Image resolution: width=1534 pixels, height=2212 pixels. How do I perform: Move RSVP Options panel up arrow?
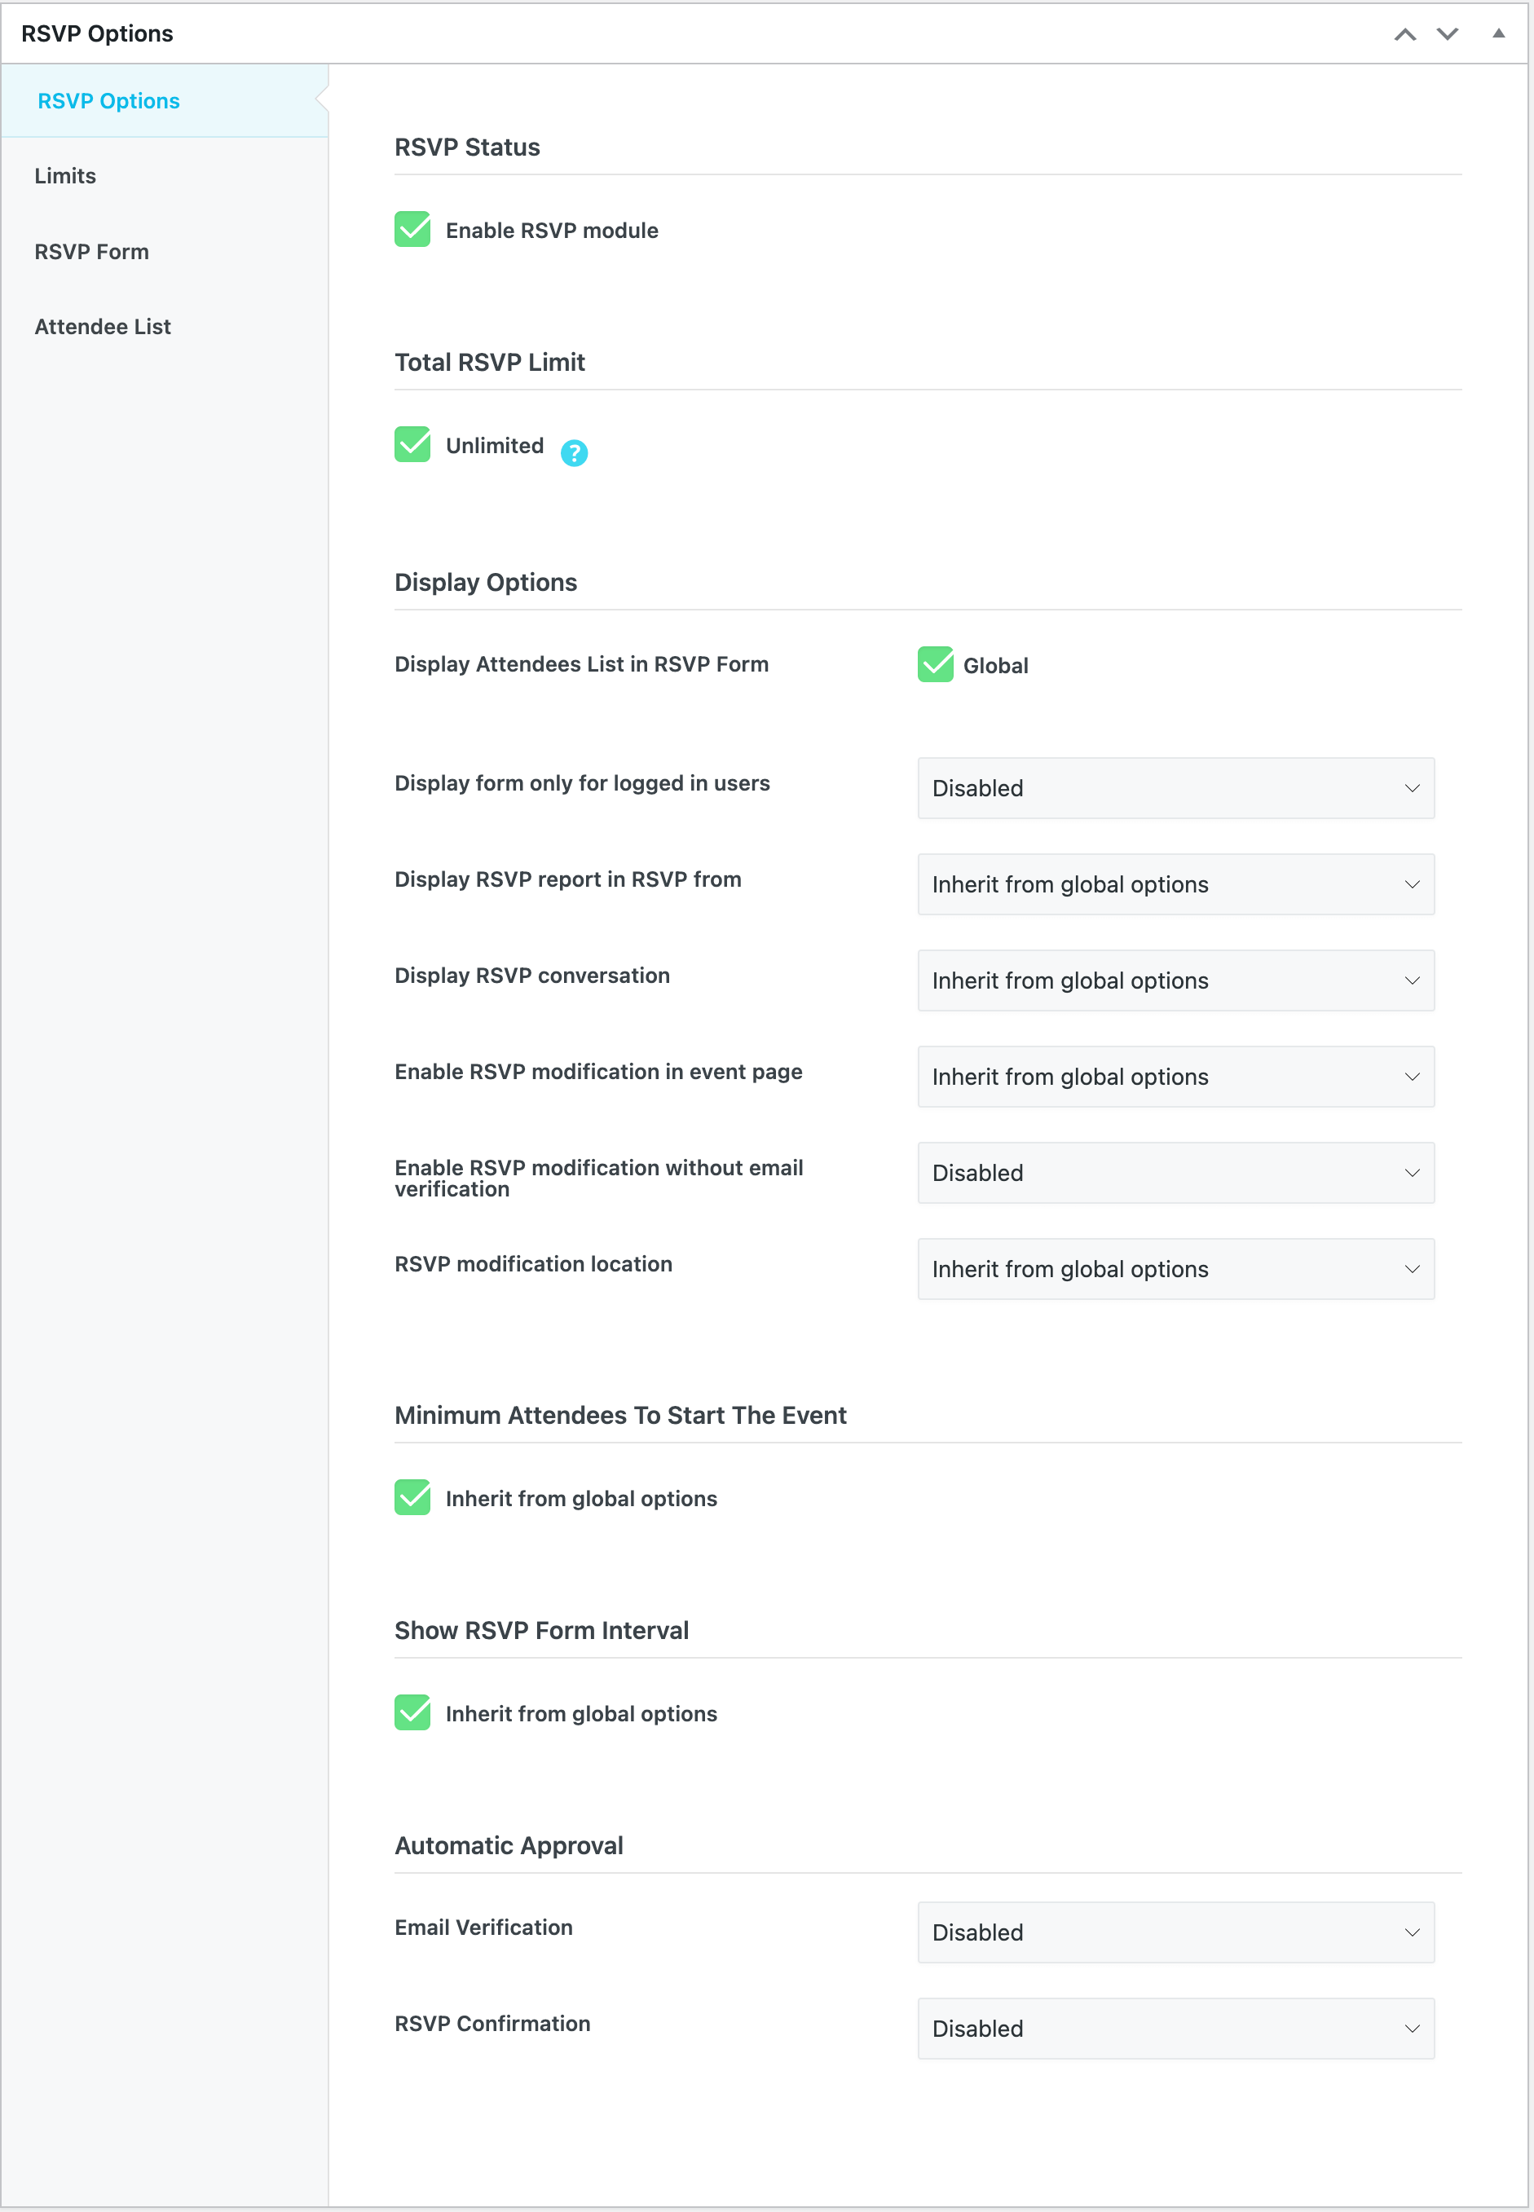(1404, 34)
